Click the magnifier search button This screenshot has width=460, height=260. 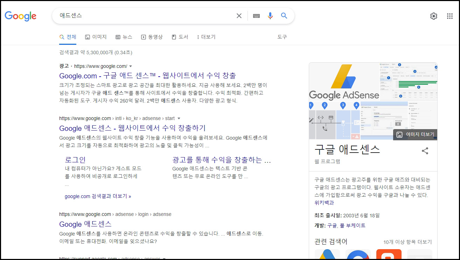(x=284, y=16)
